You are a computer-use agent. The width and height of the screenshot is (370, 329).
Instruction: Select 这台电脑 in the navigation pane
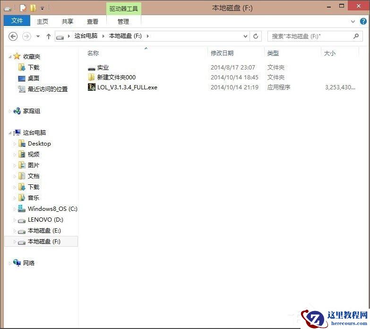[34, 132]
